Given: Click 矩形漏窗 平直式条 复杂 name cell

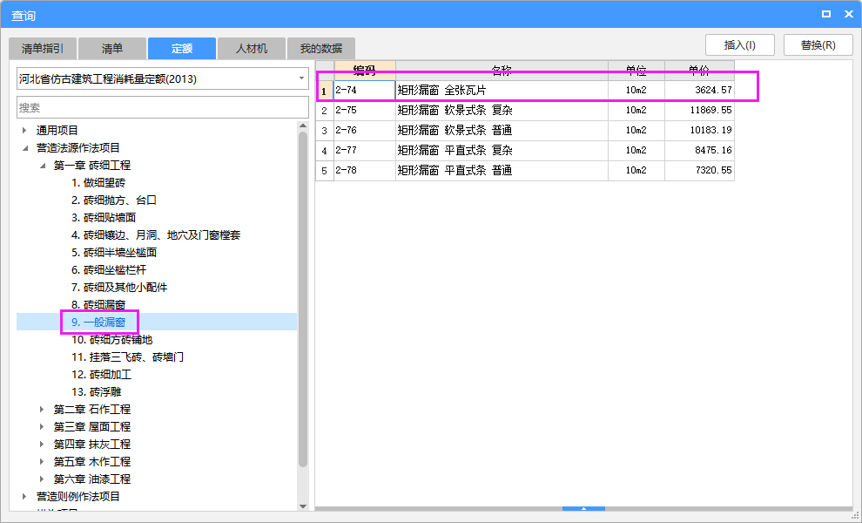Looking at the screenshot, I should pos(502,150).
